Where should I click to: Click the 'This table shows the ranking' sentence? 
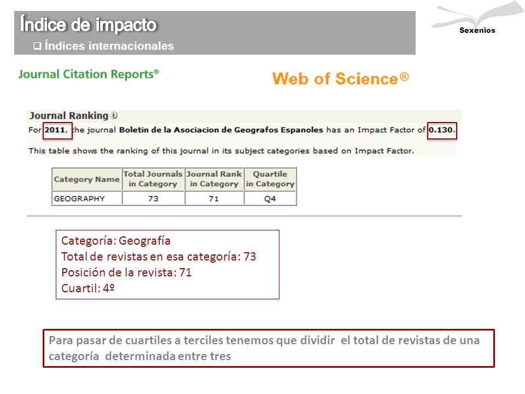(221, 151)
